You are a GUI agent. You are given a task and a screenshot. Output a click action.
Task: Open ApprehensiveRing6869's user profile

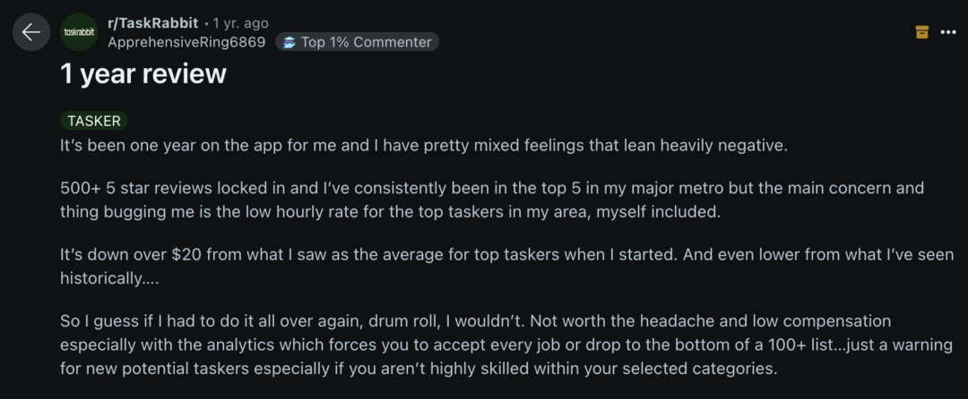click(x=186, y=42)
